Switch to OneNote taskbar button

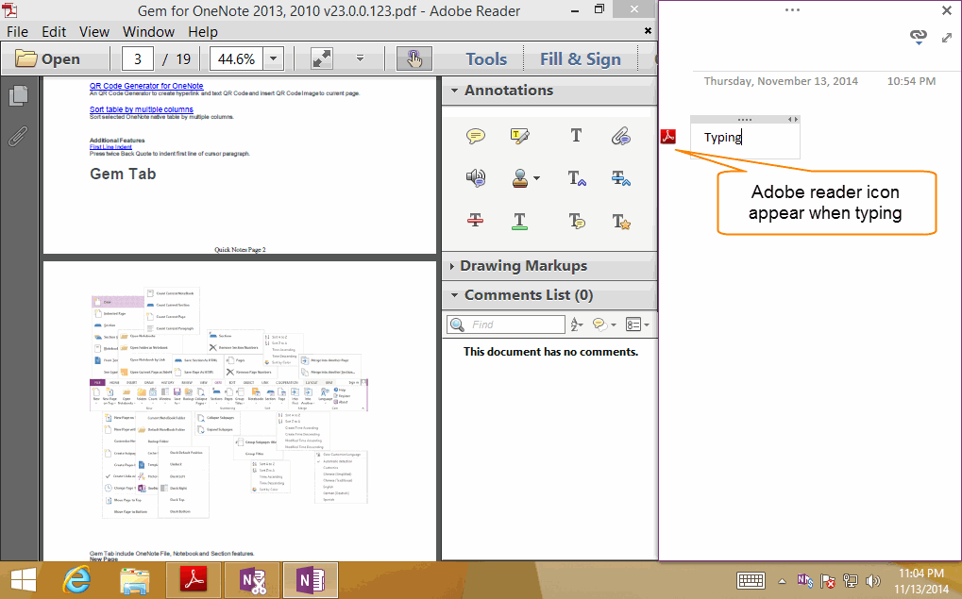tap(310, 580)
